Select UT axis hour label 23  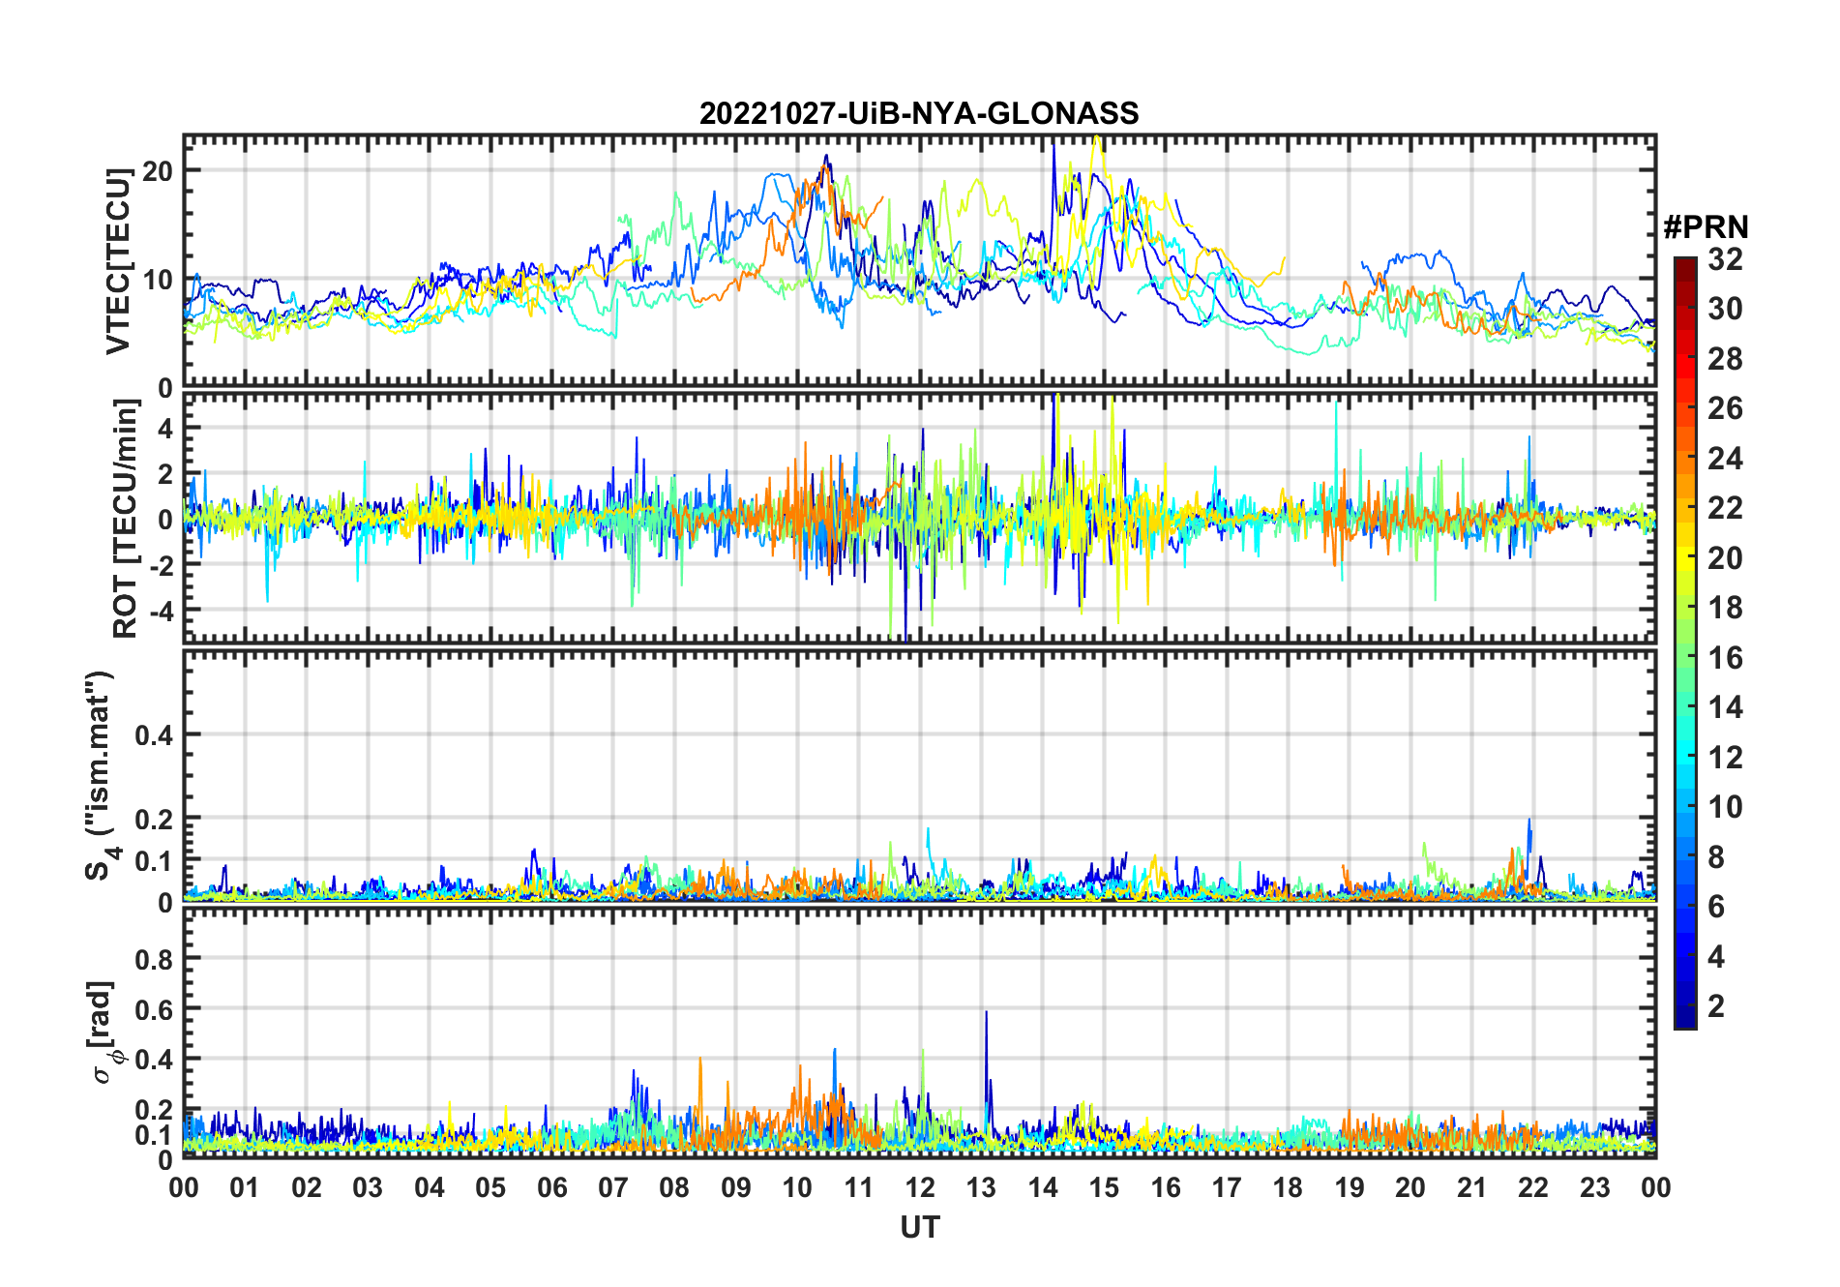pyautogui.click(x=1595, y=1187)
